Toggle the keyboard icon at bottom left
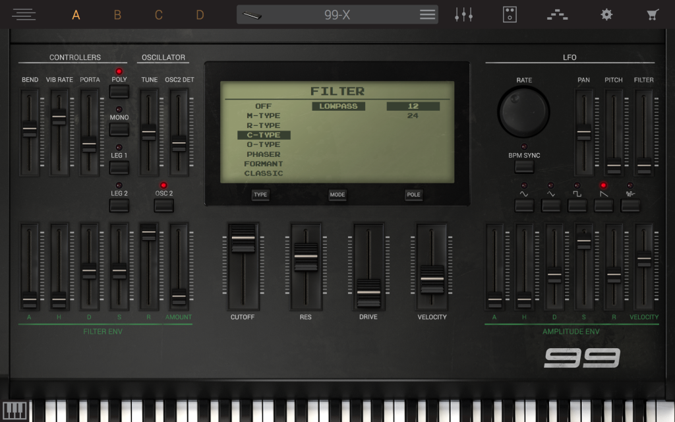 point(15,410)
